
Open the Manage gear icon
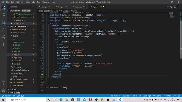3,90
